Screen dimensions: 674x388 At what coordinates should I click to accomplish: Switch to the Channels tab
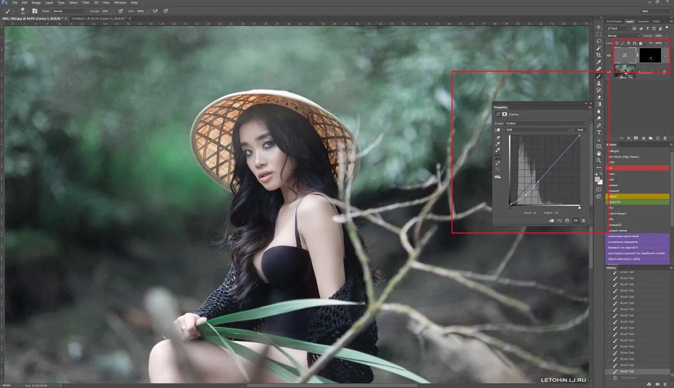(643, 21)
